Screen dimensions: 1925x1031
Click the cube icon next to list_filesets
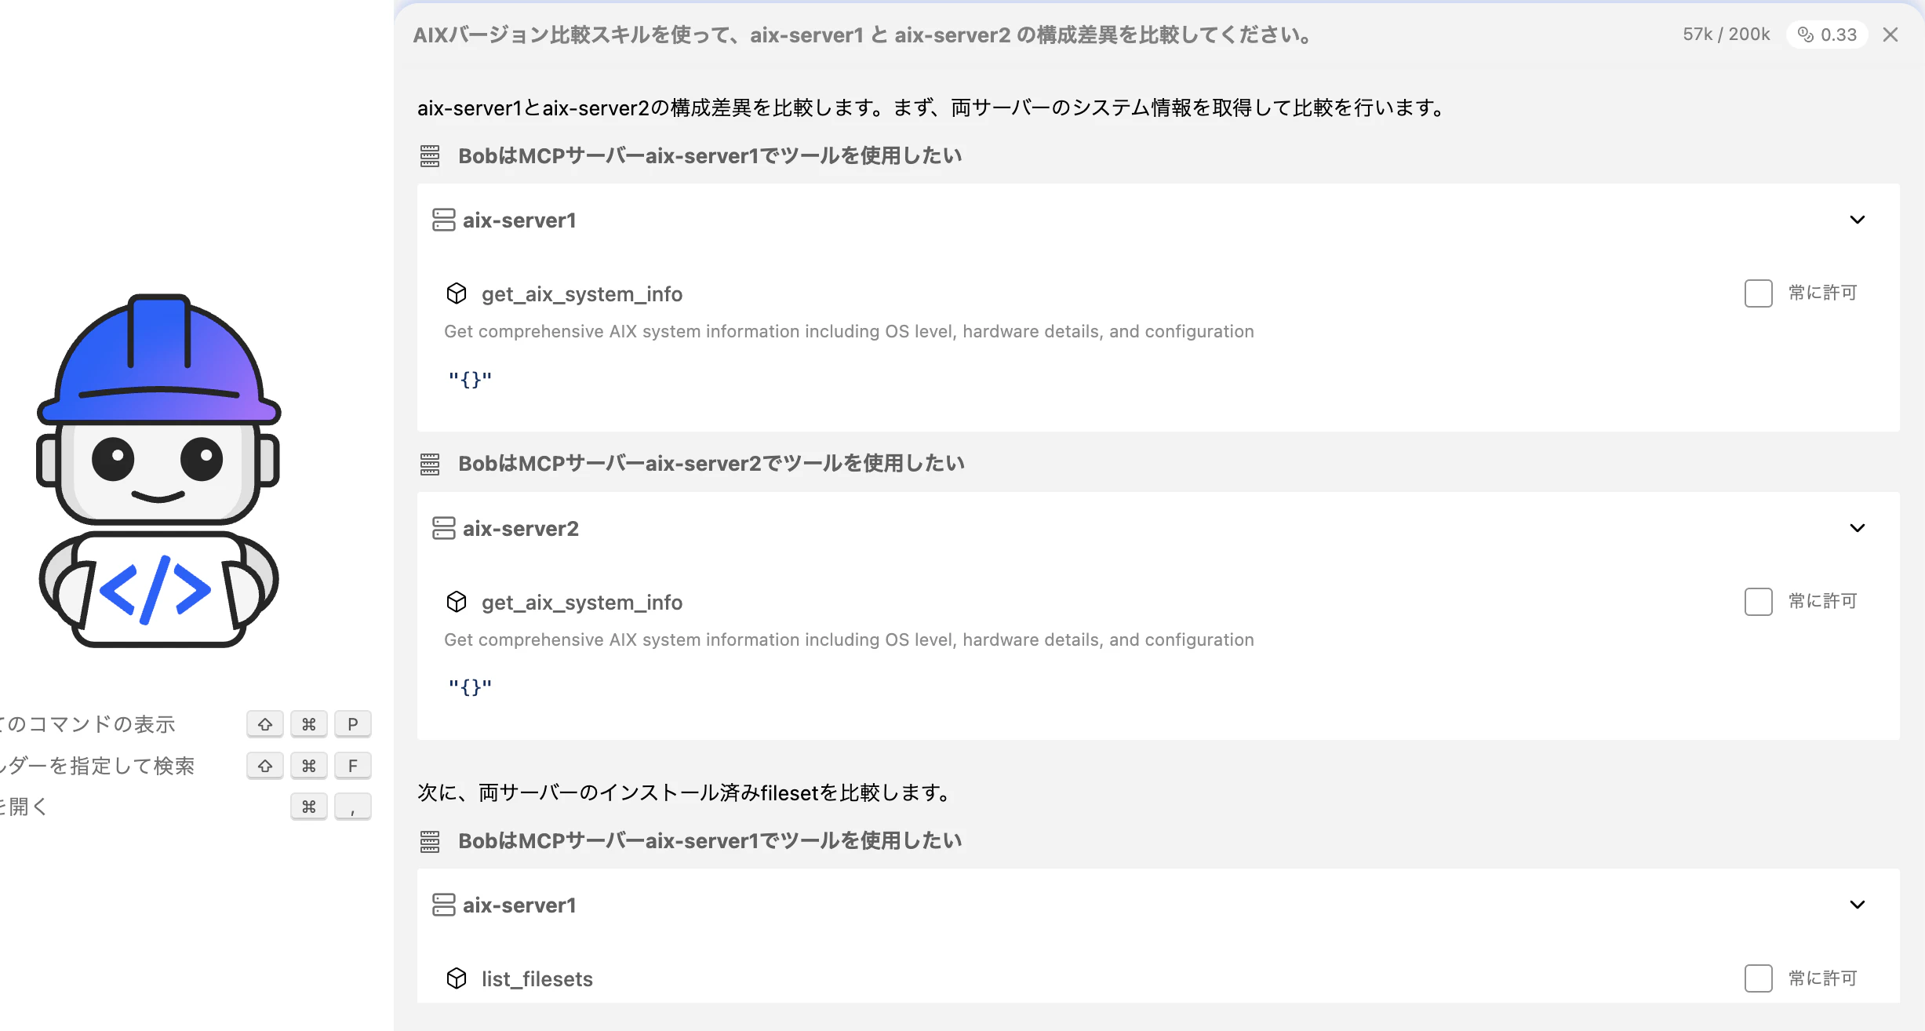tap(457, 978)
